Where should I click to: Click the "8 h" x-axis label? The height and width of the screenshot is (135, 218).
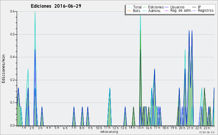pyautogui.click(x=82, y=128)
